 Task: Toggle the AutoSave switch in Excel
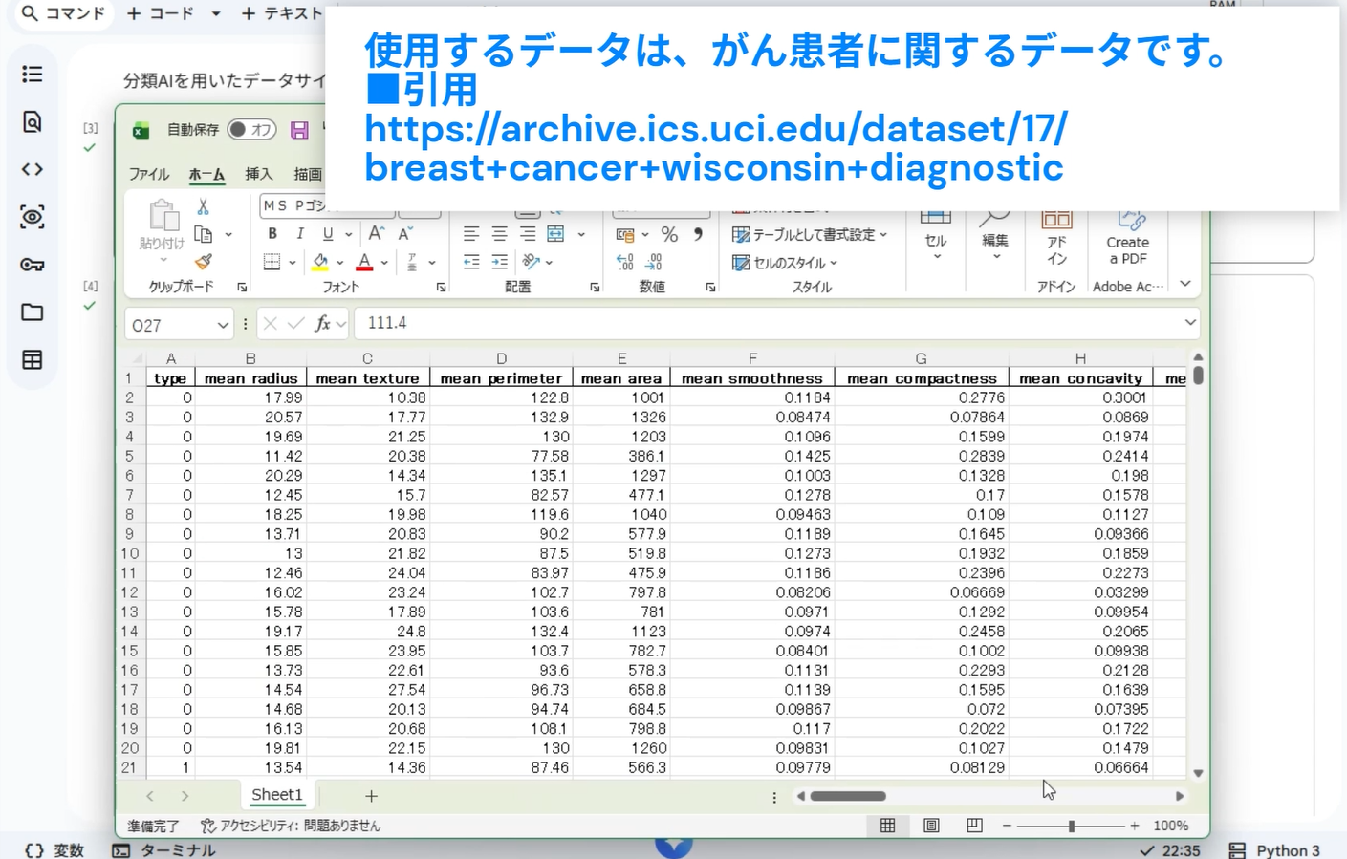(x=251, y=129)
